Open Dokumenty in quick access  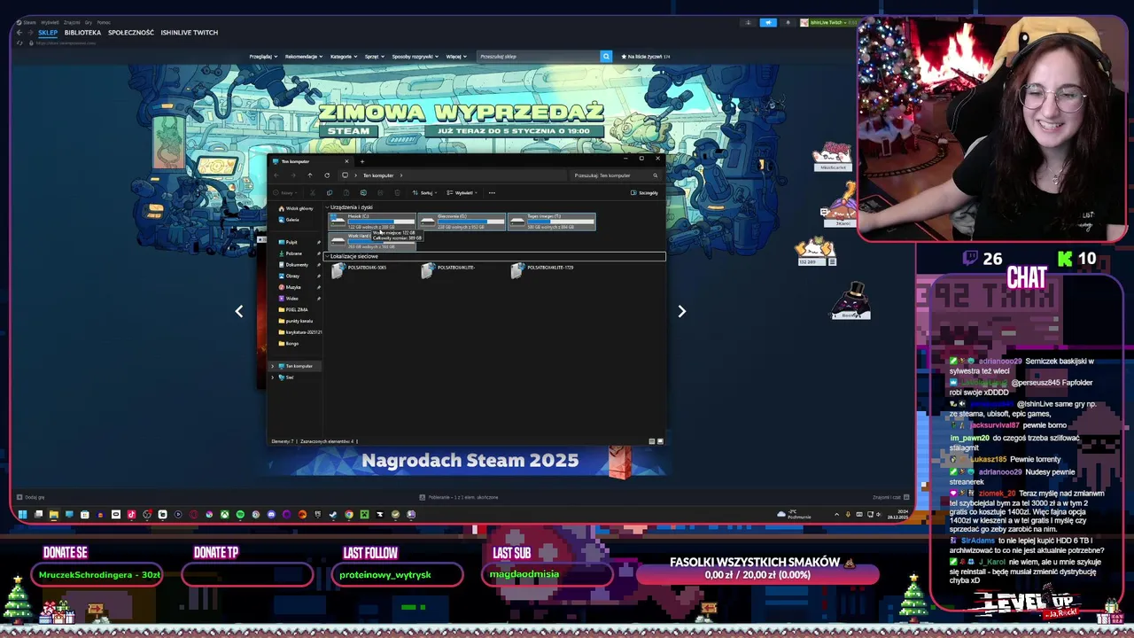click(x=293, y=265)
